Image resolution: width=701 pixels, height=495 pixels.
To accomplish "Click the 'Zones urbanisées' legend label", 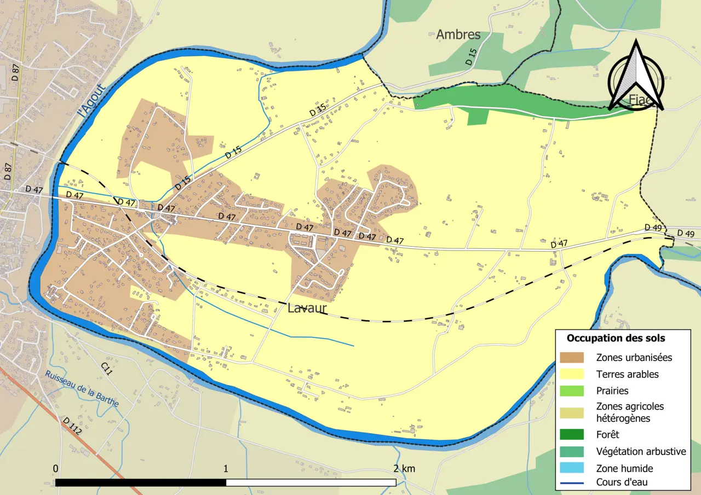I will coord(634,358).
